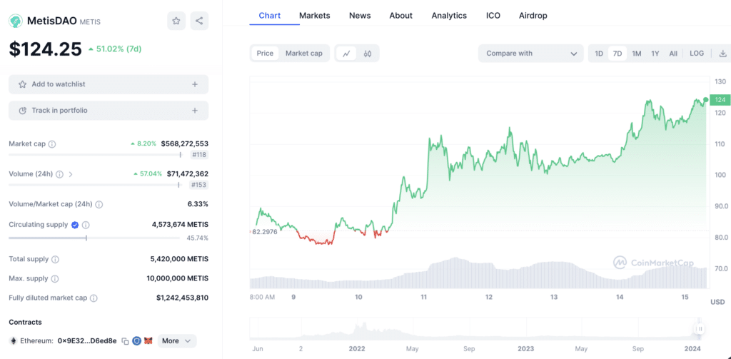
Task: Select the Price toggle
Action: [265, 53]
